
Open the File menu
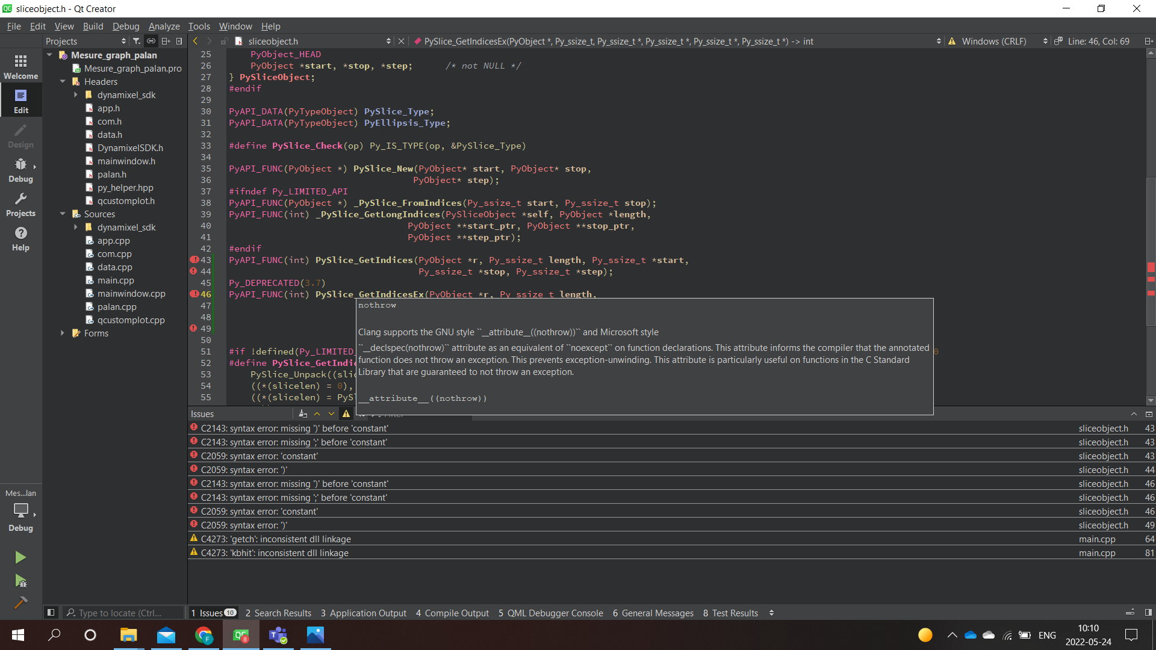(14, 26)
